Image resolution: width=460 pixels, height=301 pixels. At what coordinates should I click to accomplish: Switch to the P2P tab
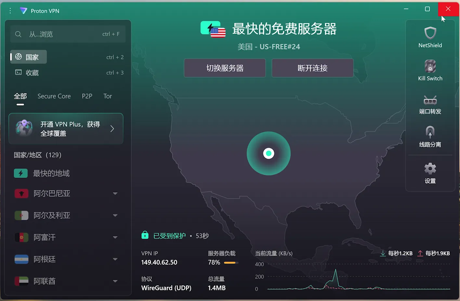(87, 96)
